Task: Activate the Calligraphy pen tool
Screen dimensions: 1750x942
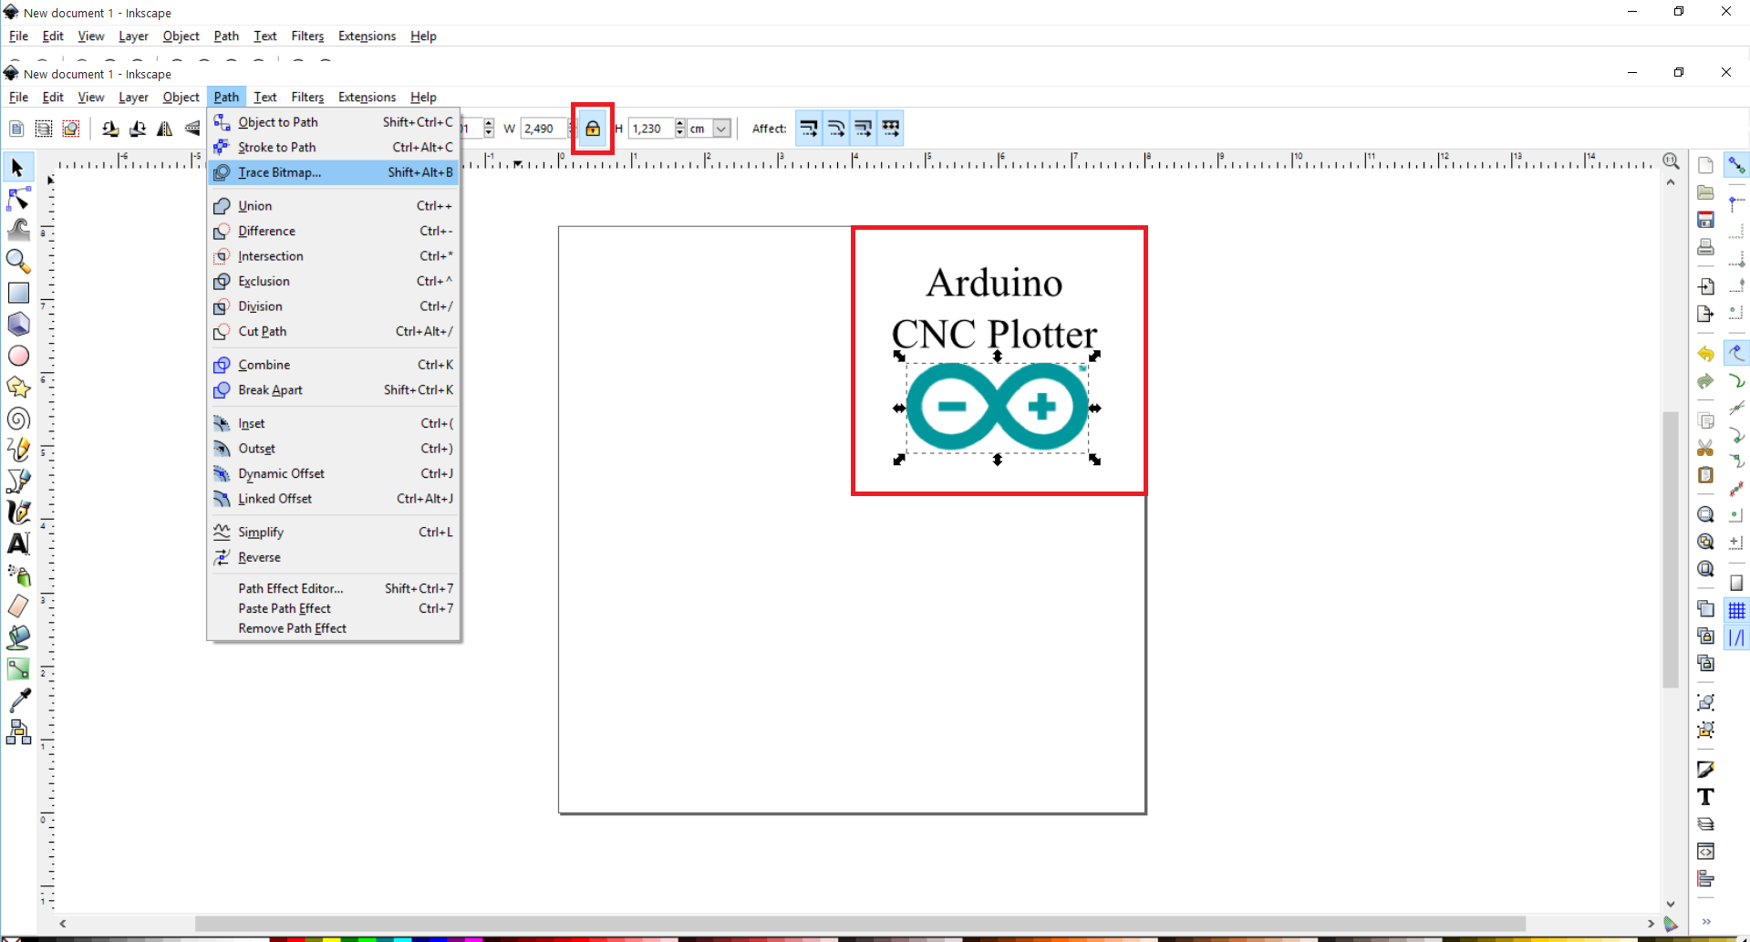Action: (x=18, y=512)
